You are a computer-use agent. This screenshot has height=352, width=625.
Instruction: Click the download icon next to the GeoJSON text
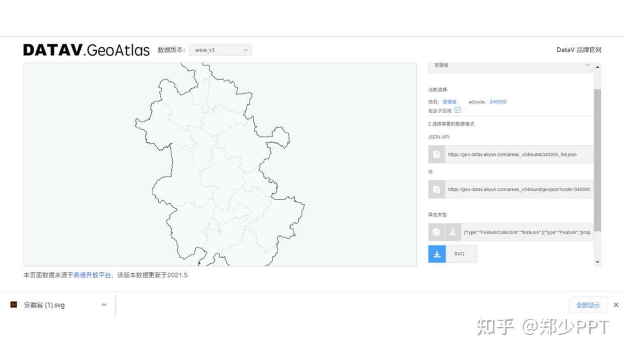[x=453, y=232]
